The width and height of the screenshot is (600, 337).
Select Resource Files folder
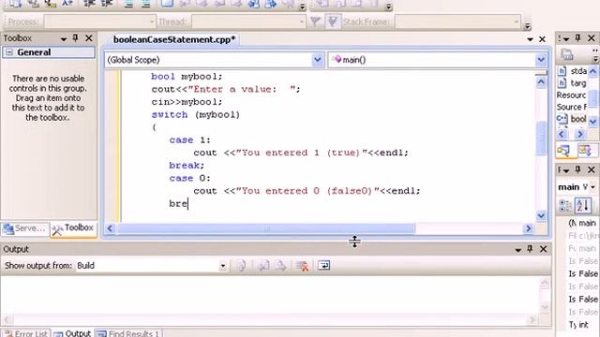click(x=571, y=95)
